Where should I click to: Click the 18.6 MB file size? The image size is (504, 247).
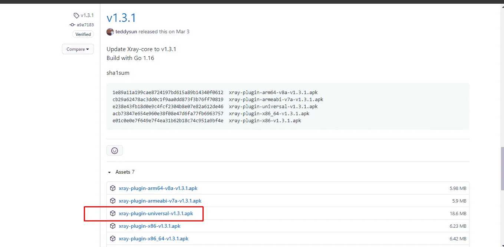458,213
